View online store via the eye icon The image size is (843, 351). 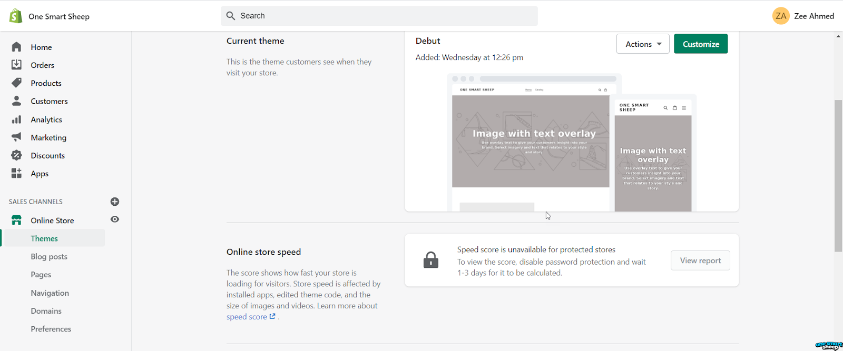(x=115, y=219)
